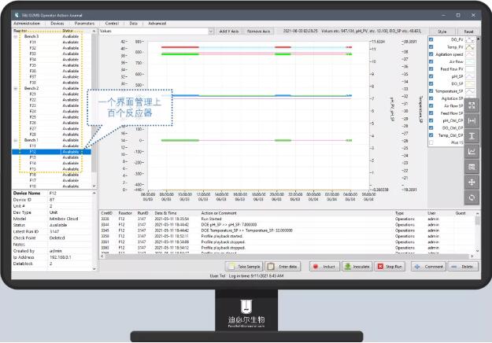This screenshot has height=343, width=492.
Task: Toggle the Air flow series checkbox
Action: coord(431,61)
